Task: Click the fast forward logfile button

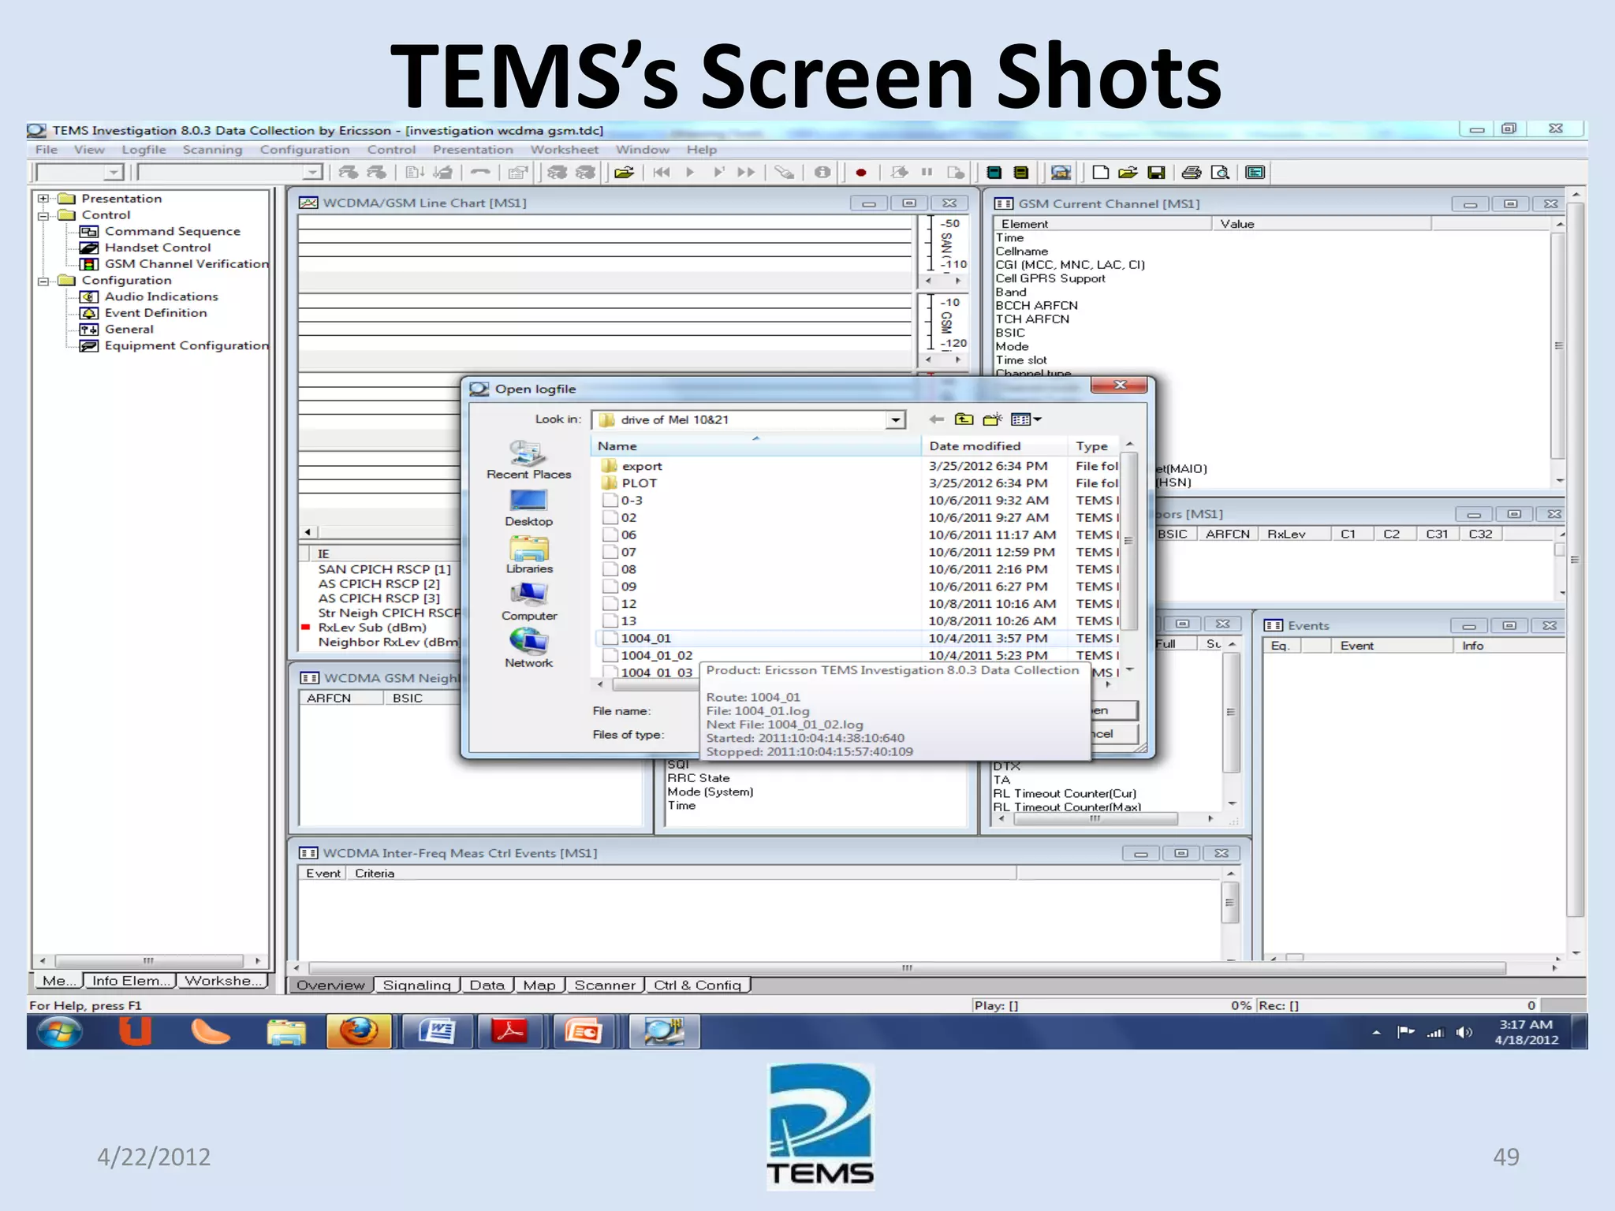Action: pyautogui.click(x=746, y=172)
